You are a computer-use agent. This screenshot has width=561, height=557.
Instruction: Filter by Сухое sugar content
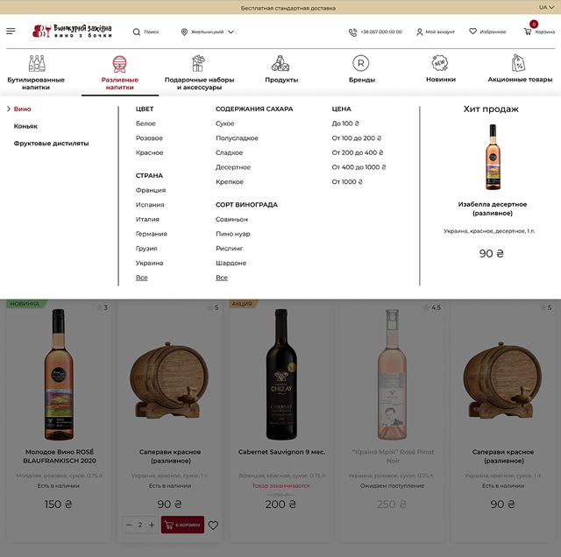click(x=225, y=123)
